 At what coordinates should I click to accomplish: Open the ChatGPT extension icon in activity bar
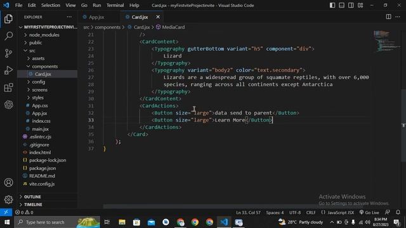tap(8, 104)
